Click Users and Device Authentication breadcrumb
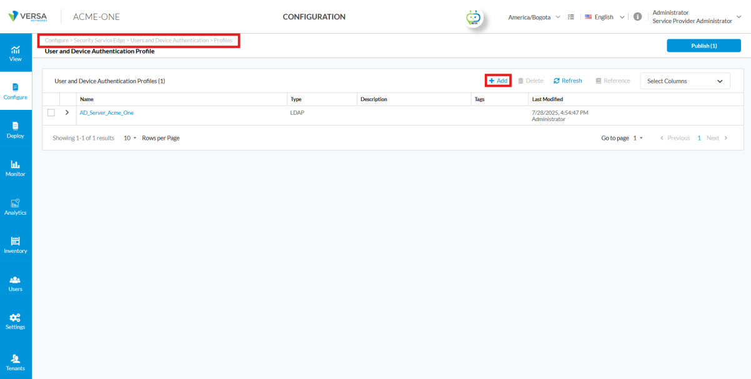751x379 pixels. [x=170, y=41]
